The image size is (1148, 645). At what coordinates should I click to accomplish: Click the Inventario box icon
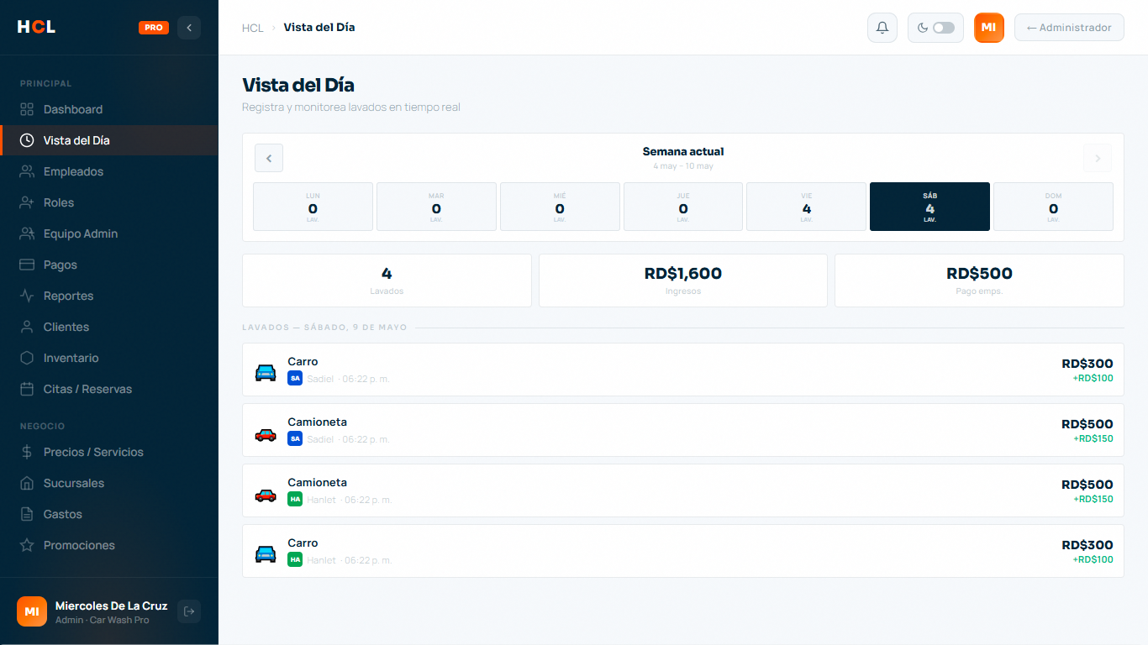(27, 358)
